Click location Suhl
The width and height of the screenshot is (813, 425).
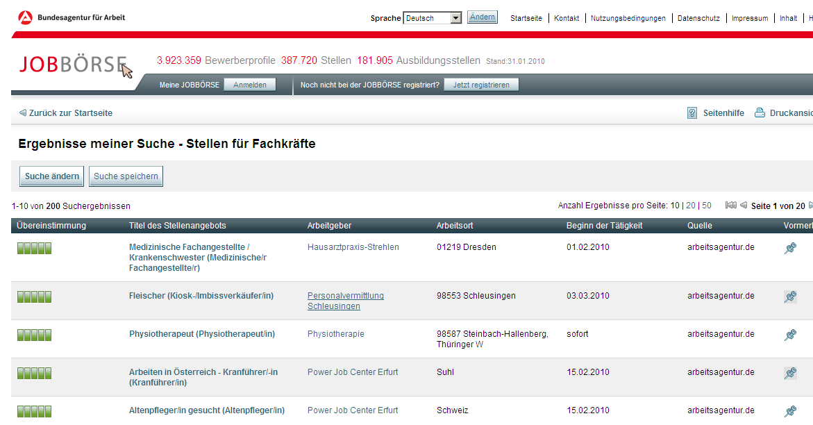[x=446, y=372]
